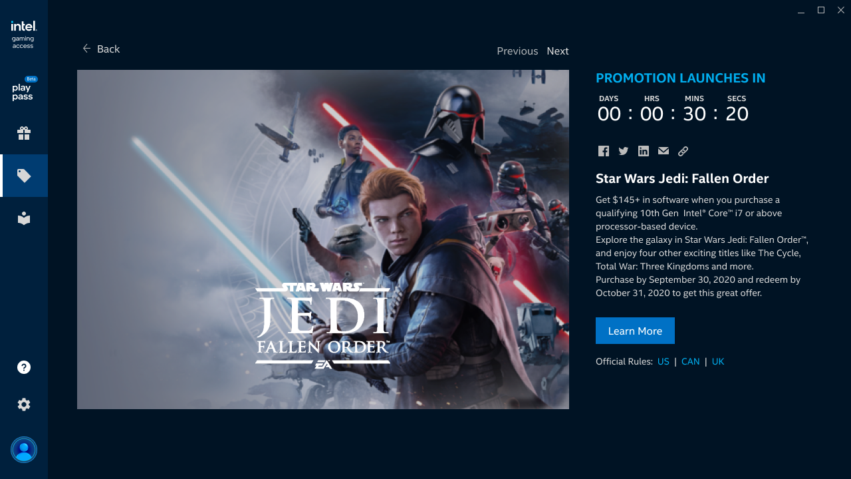Image resolution: width=851 pixels, height=479 pixels.
Task: Open the Intel Gaming Access home logo
Action: coord(23,35)
